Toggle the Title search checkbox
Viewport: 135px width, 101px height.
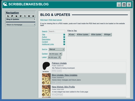64,34
